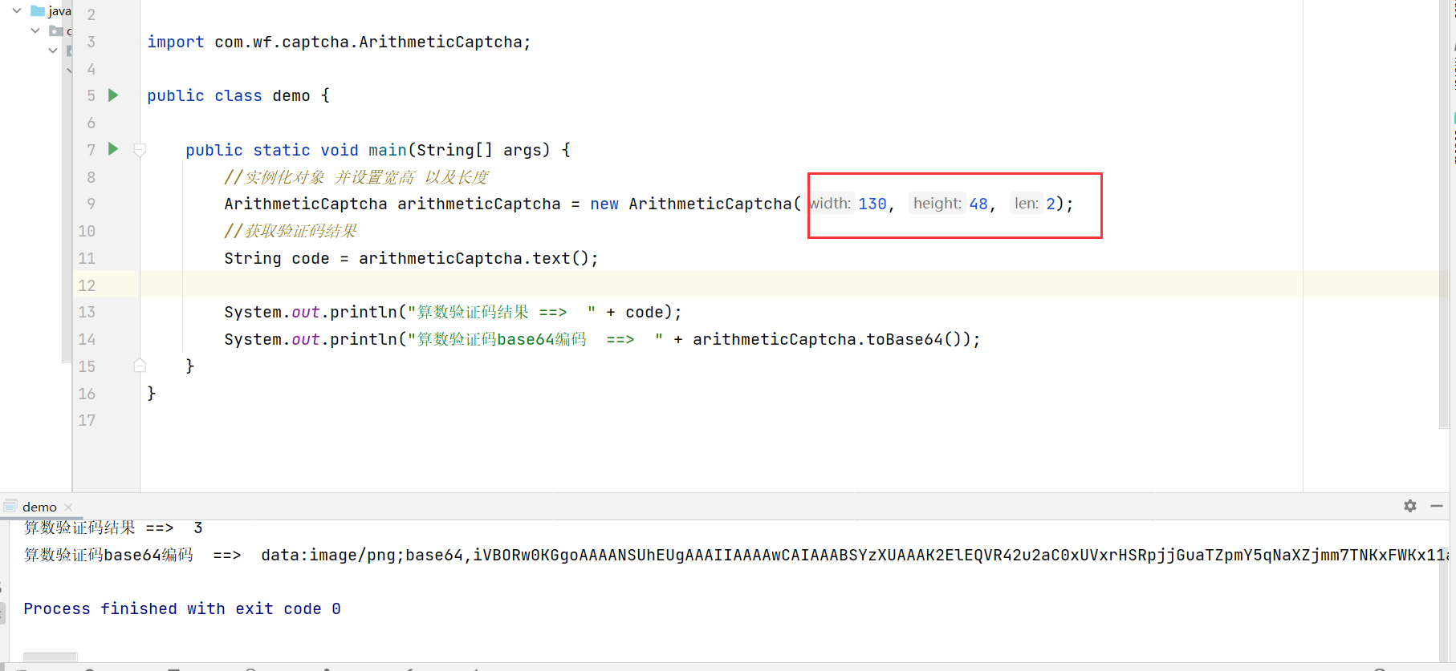Click String code declaration on line 11

coord(277,258)
